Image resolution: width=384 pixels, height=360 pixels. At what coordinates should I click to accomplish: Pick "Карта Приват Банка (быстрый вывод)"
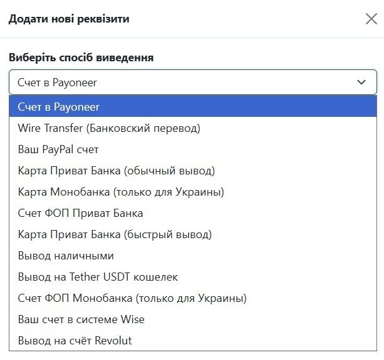(x=193, y=234)
